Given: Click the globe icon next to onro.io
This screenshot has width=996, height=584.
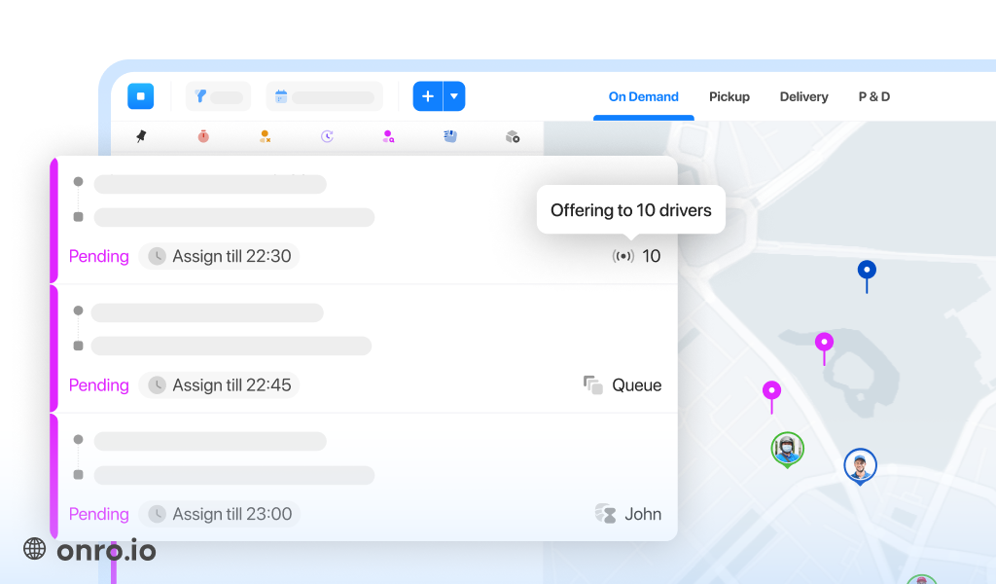Looking at the screenshot, I should tap(34, 549).
